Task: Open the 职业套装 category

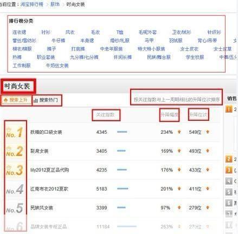Action: [x=46, y=57]
